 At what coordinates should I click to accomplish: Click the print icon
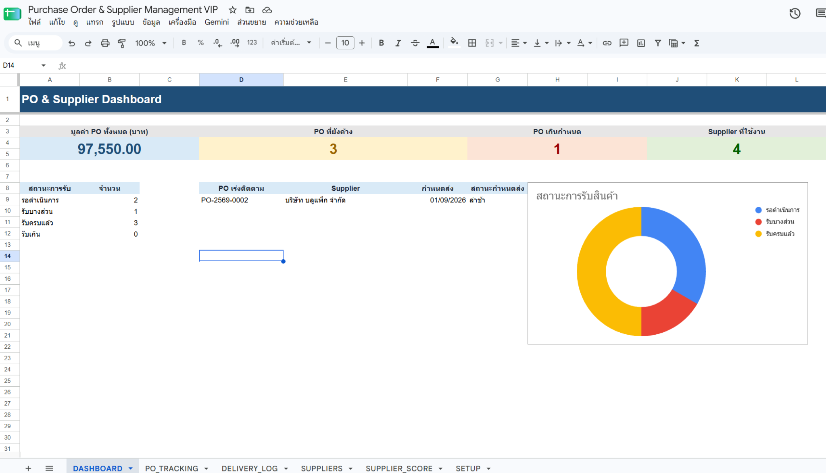click(105, 43)
